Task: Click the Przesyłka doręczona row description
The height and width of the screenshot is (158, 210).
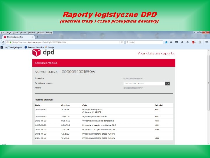Action: pyautogui.click(x=92, y=110)
